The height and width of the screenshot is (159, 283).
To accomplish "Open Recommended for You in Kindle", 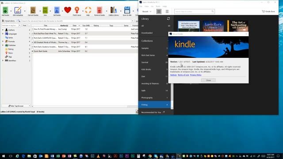I will tap(153, 112).
